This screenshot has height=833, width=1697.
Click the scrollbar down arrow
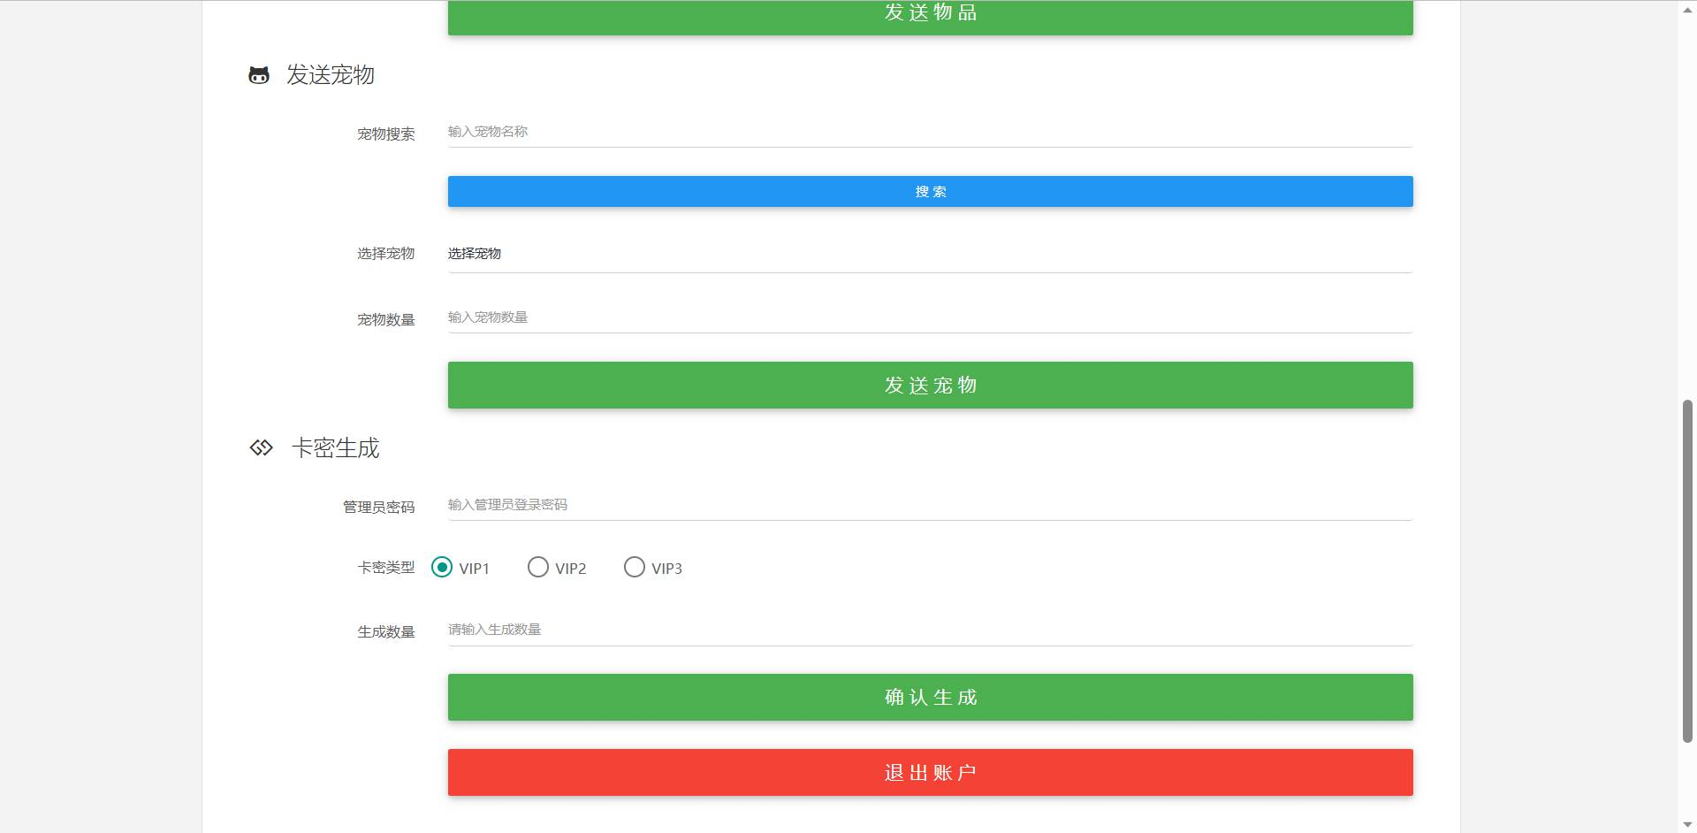pyautogui.click(x=1687, y=825)
